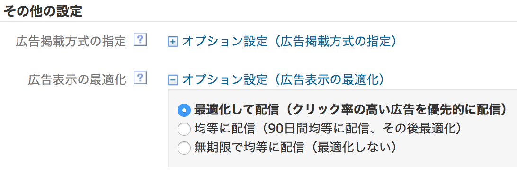Image resolution: width=517 pixels, height=176 pixels.
Task: Open help icon beside 広告表示の最適化
Action: click(x=140, y=78)
